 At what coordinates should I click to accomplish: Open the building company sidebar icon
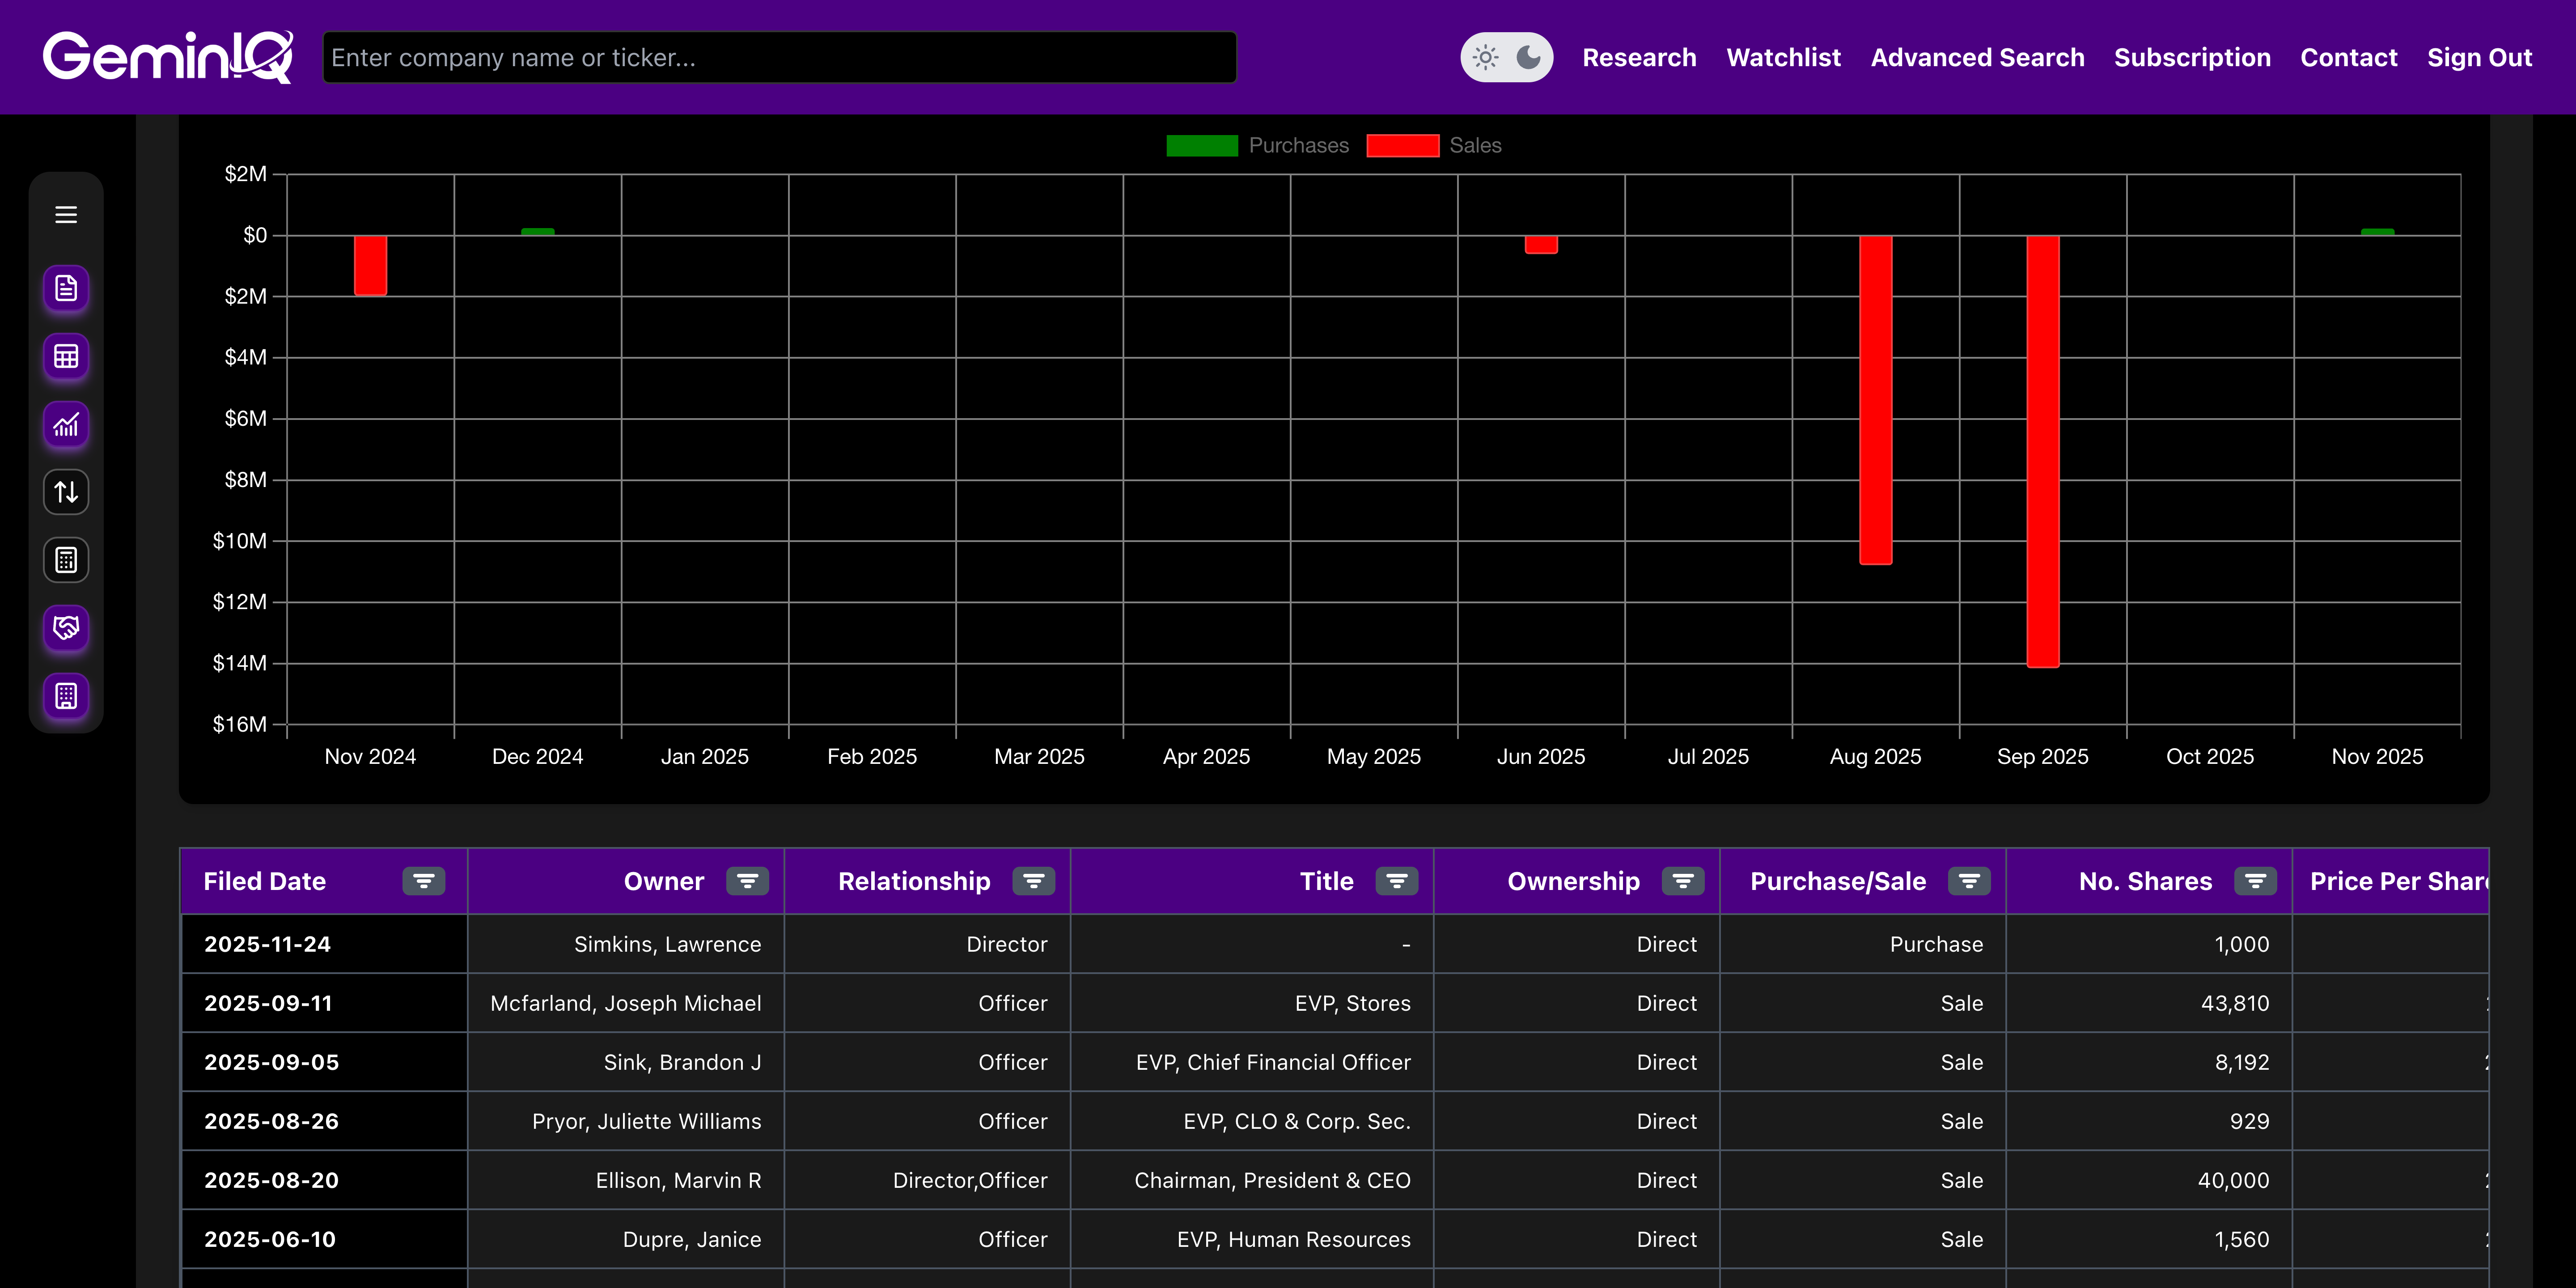(66, 696)
